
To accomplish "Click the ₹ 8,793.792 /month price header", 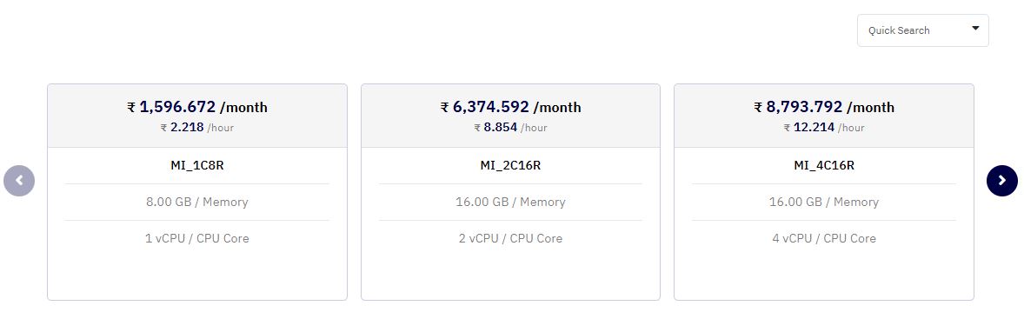I will coord(824,107).
